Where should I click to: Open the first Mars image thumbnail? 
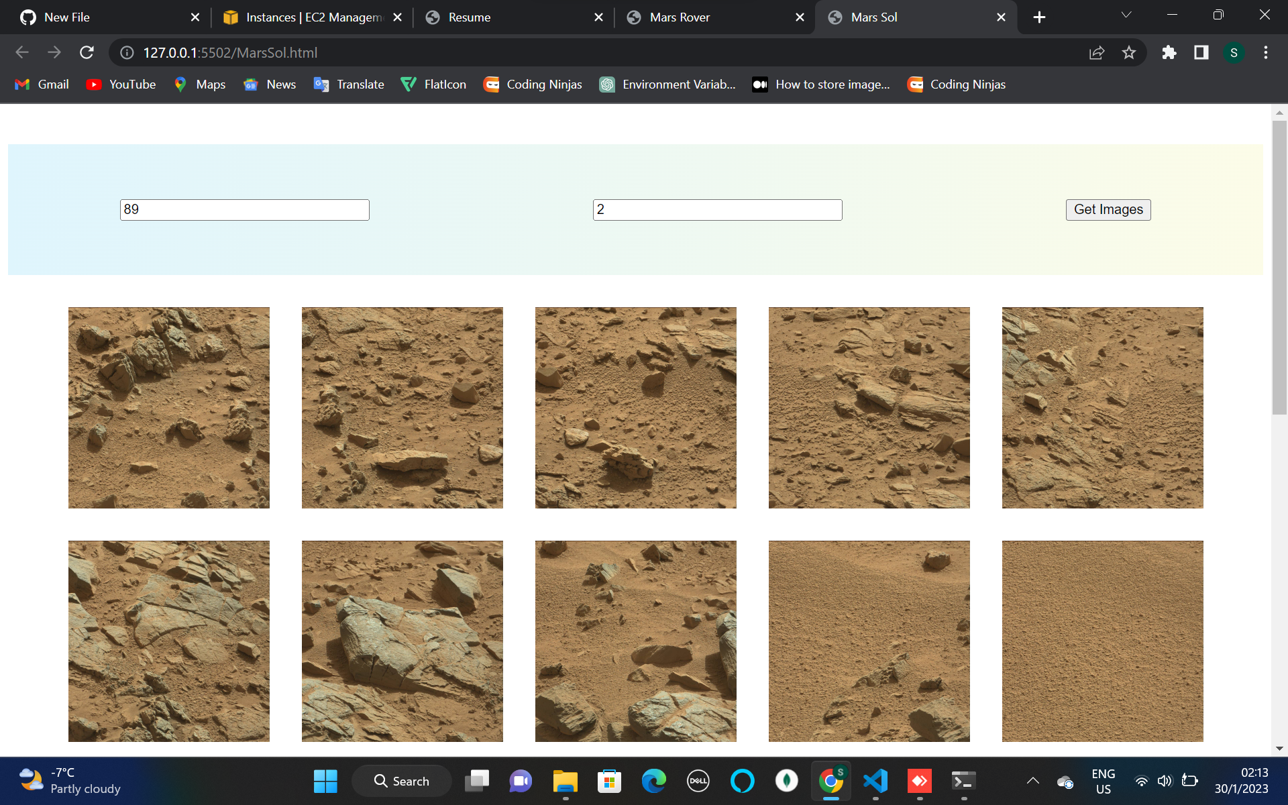coord(169,407)
